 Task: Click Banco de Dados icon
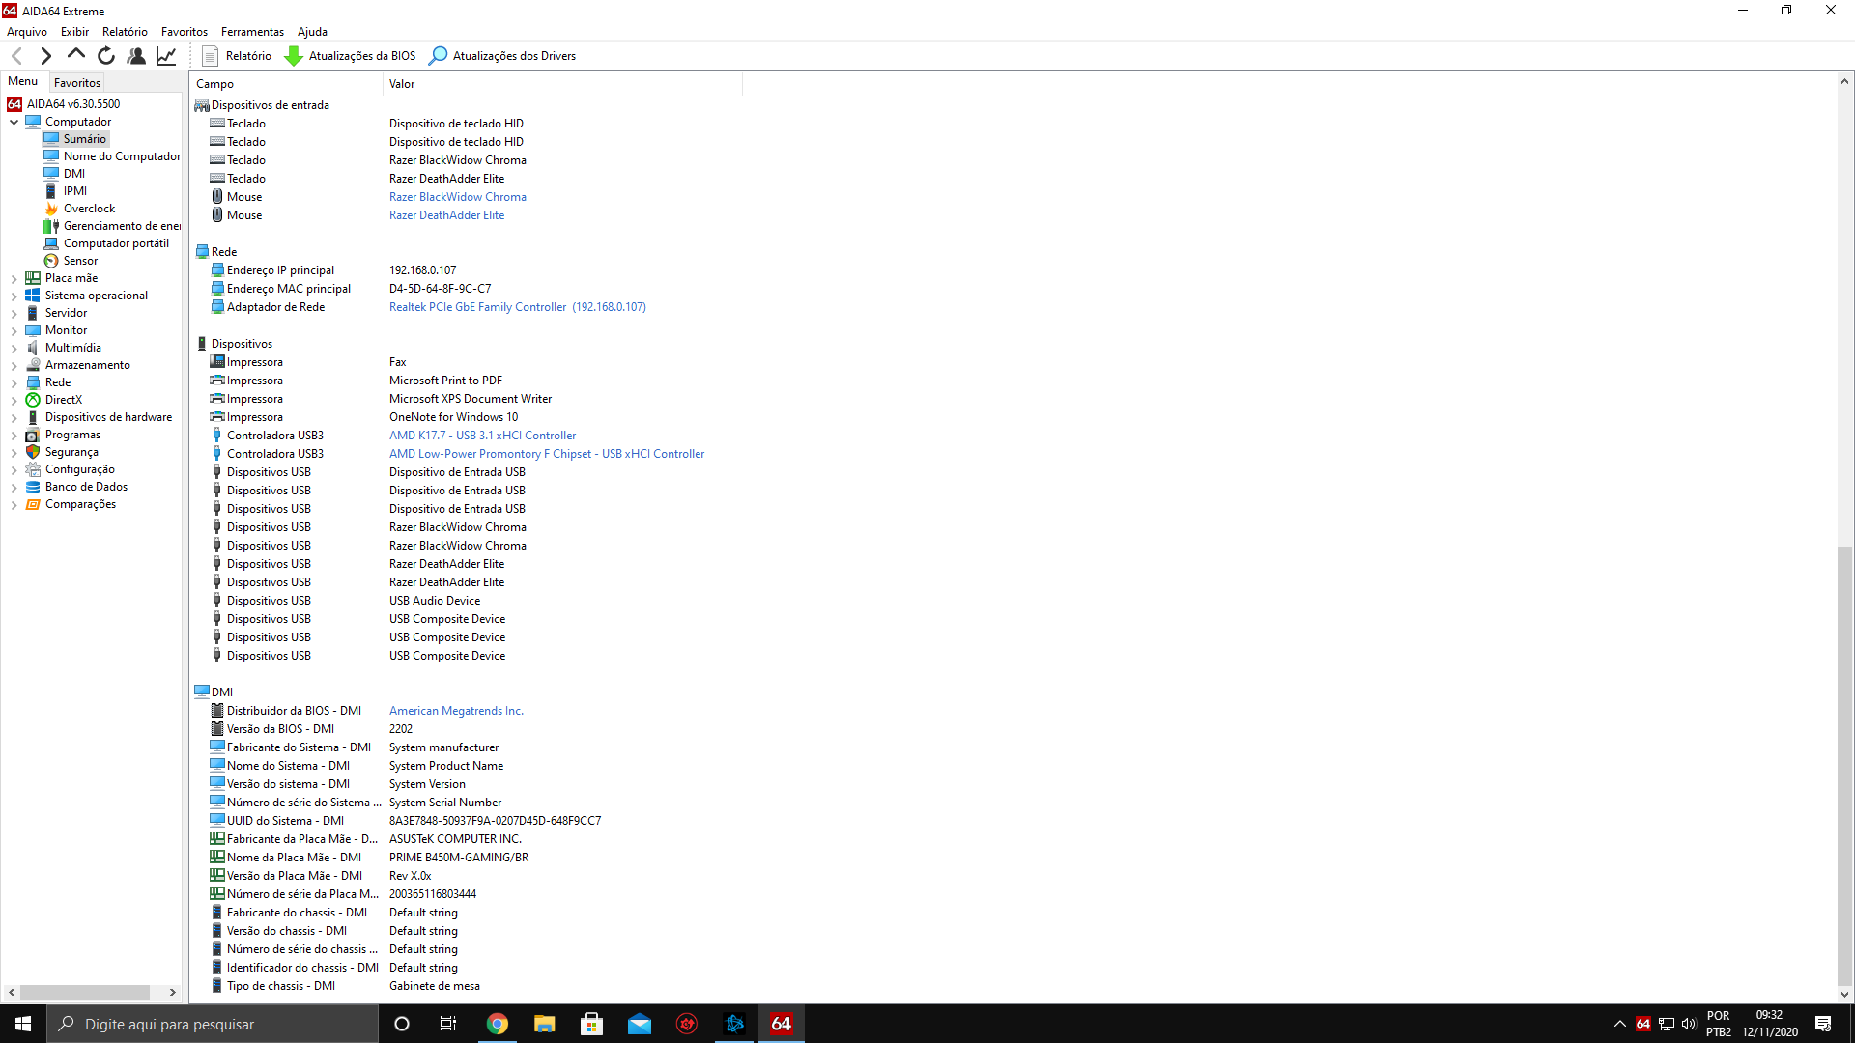point(33,487)
